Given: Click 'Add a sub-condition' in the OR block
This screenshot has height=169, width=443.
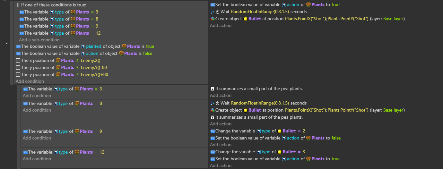Looking at the screenshot, I should 39,40.
